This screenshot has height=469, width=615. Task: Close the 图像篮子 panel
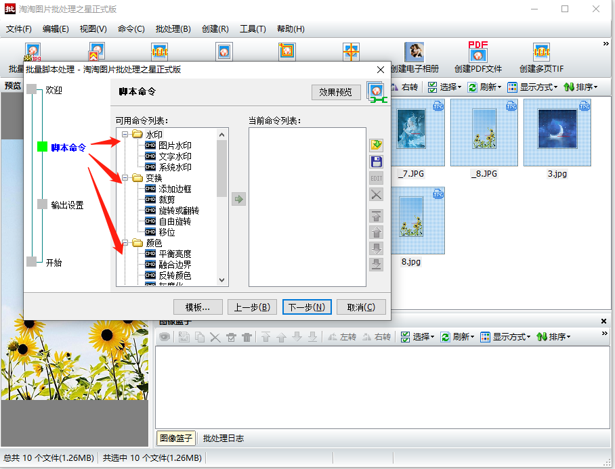coord(603,321)
